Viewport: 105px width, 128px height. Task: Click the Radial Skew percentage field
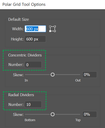coord(89,114)
